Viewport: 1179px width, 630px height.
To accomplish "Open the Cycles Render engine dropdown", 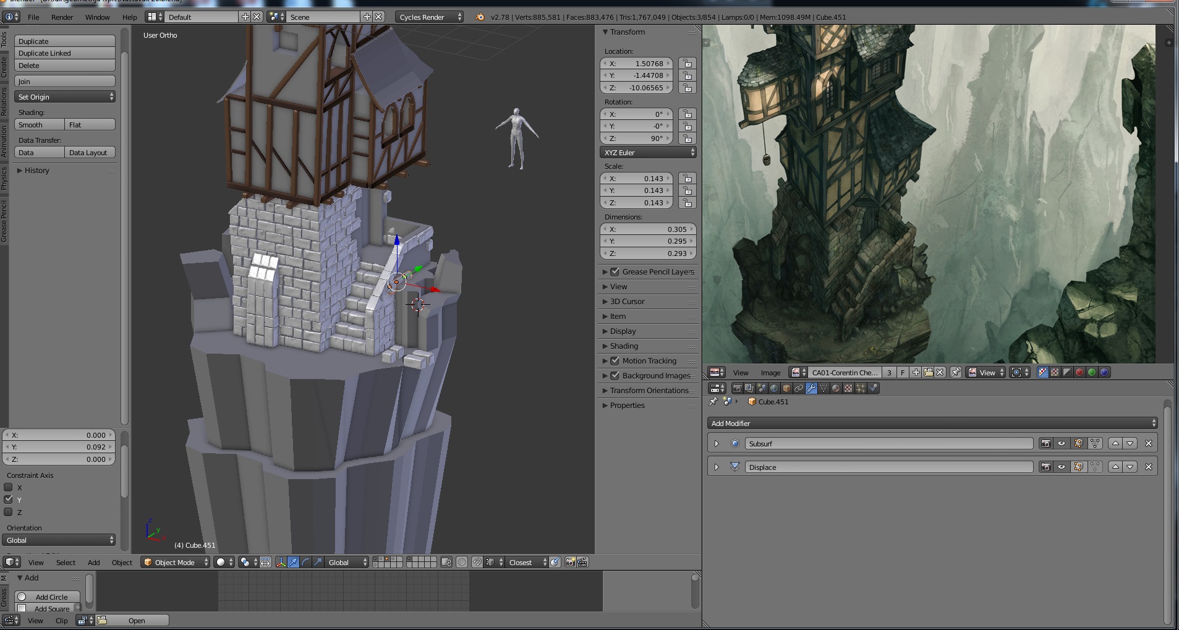I will tap(429, 17).
